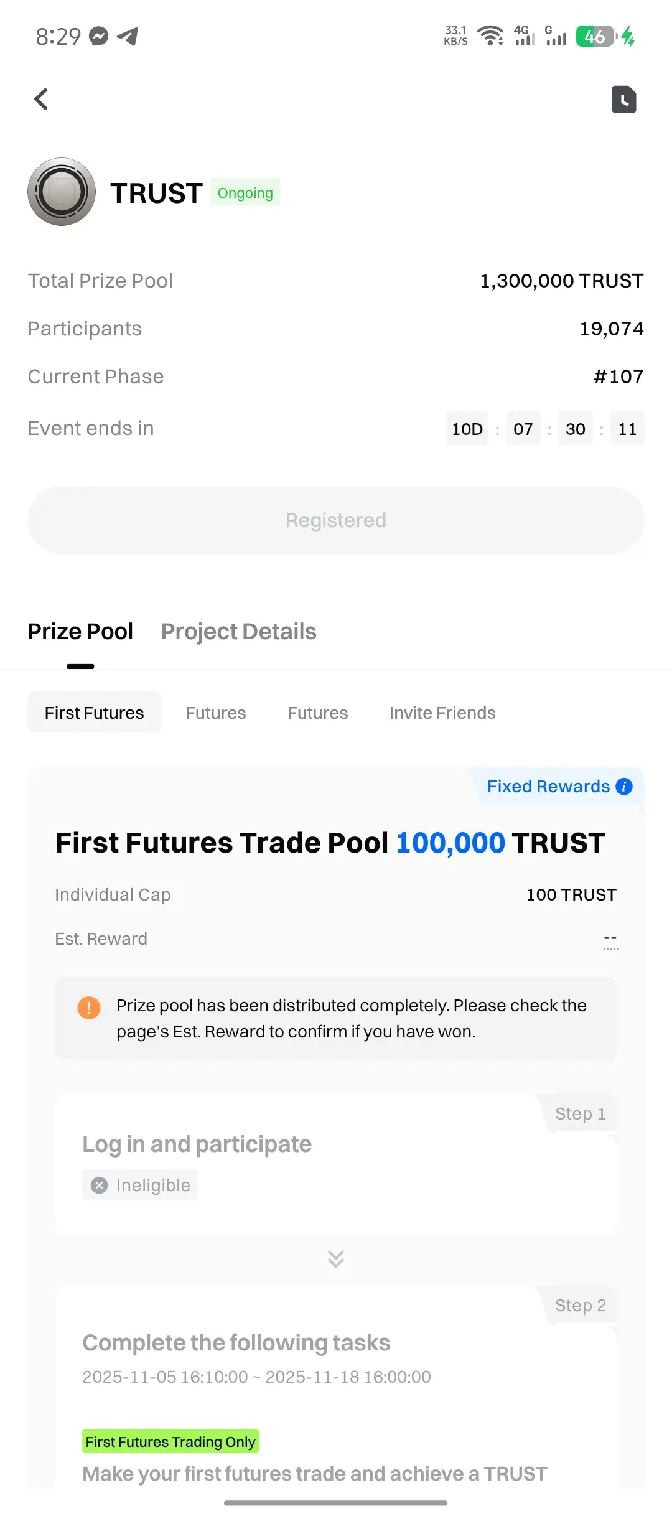Tap the First Futures Trading Only tag
The height and width of the screenshot is (1516, 672).
tap(170, 1442)
